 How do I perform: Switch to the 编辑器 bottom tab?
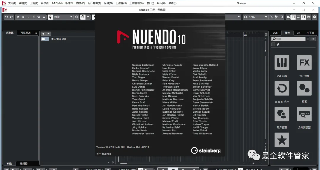[x=24, y=163]
